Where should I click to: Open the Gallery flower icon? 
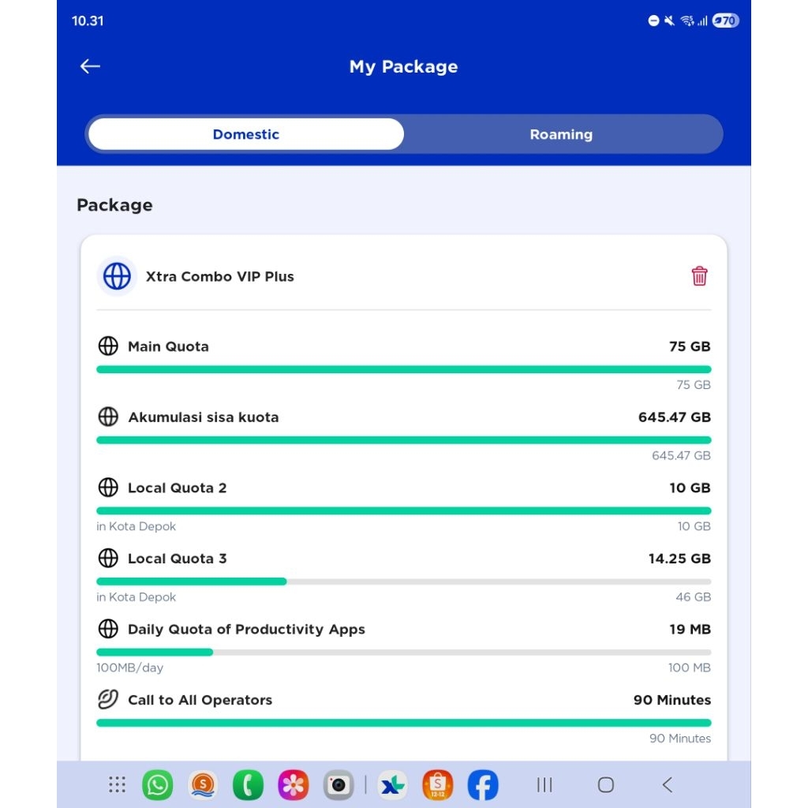pyautogui.click(x=294, y=785)
